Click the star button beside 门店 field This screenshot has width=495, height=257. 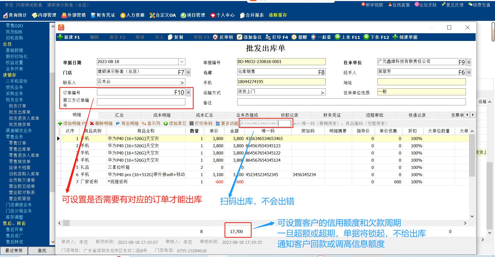pyautogui.click(x=188, y=72)
